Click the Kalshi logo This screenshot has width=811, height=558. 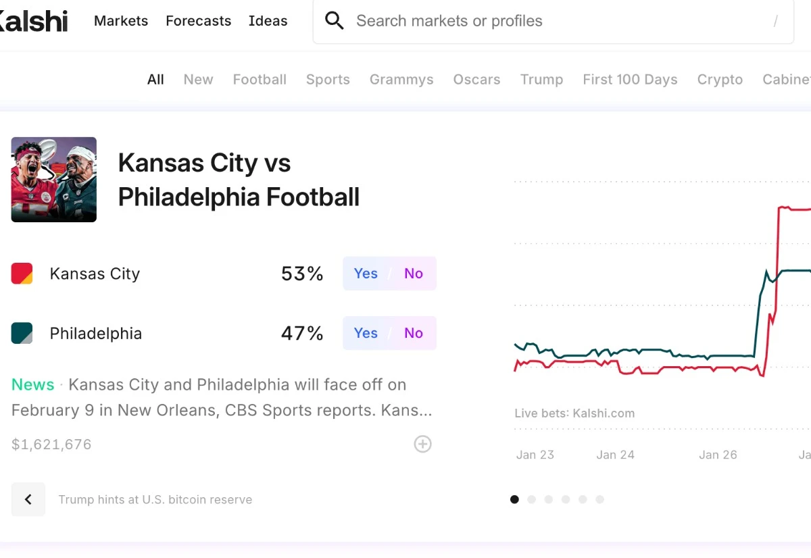(x=34, y=21)
